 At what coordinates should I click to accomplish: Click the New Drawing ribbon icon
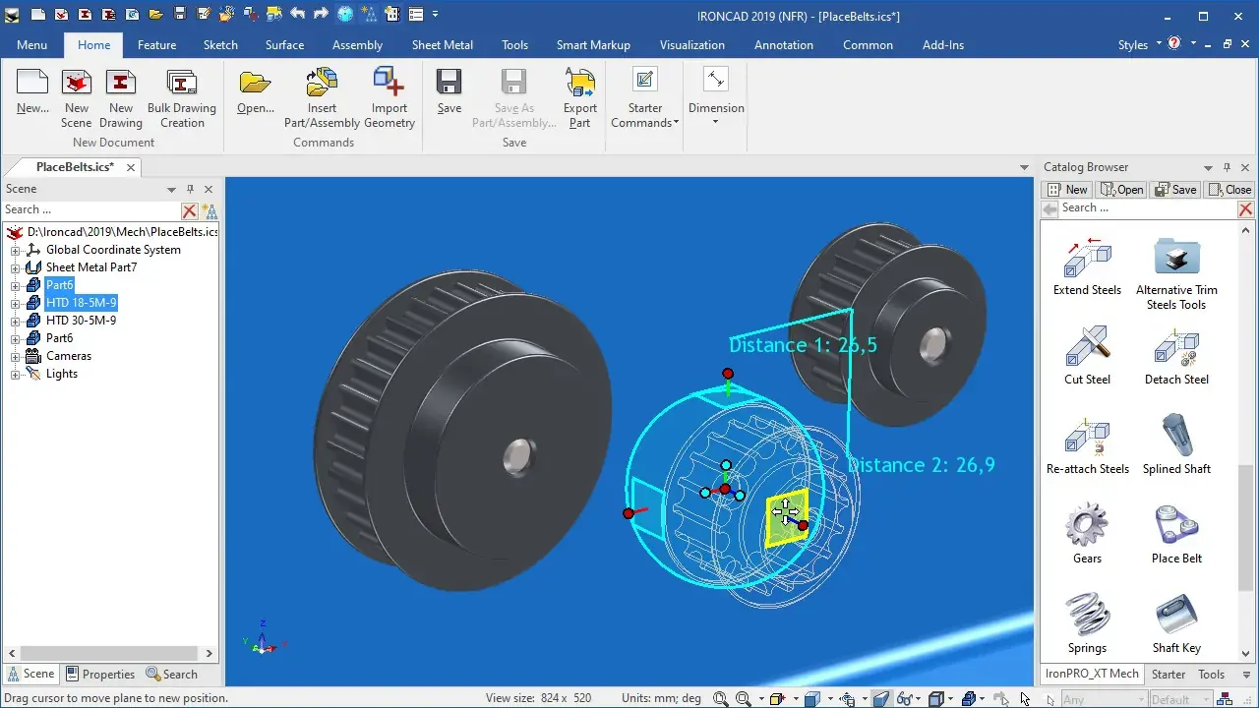(120, 98)
